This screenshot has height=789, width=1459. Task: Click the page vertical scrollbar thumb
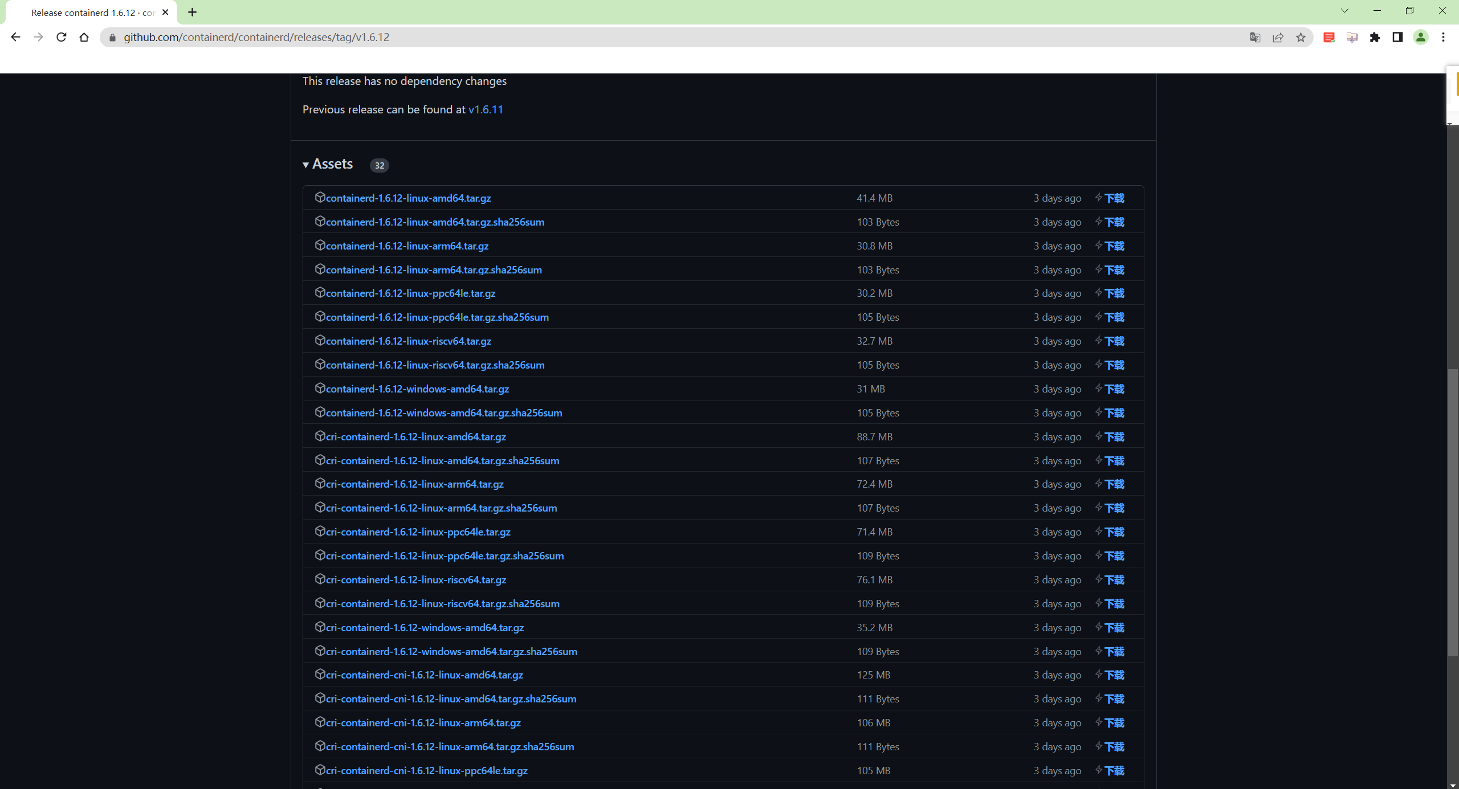(1453, 513)
